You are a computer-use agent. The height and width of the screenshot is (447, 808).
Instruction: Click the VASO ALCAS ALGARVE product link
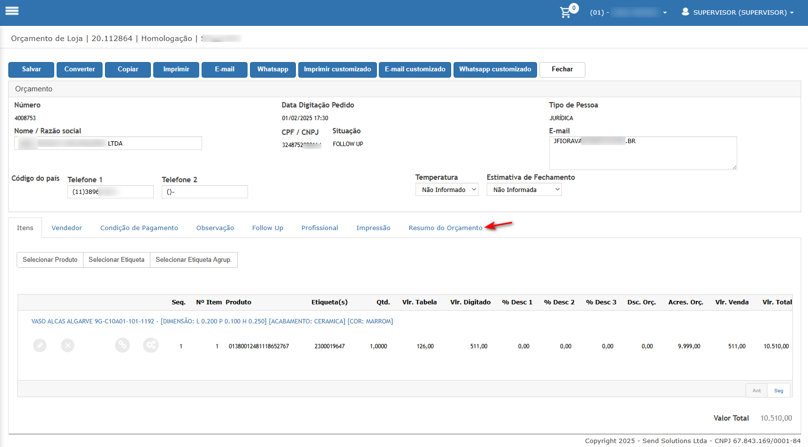coord(212,321)
